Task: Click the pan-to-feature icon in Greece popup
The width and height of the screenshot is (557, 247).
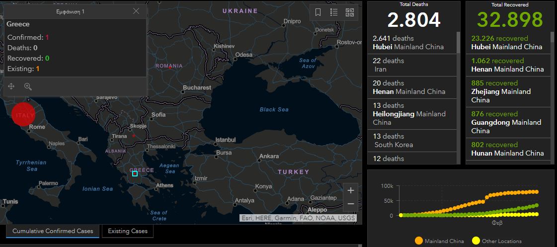Action: (11, 86)
